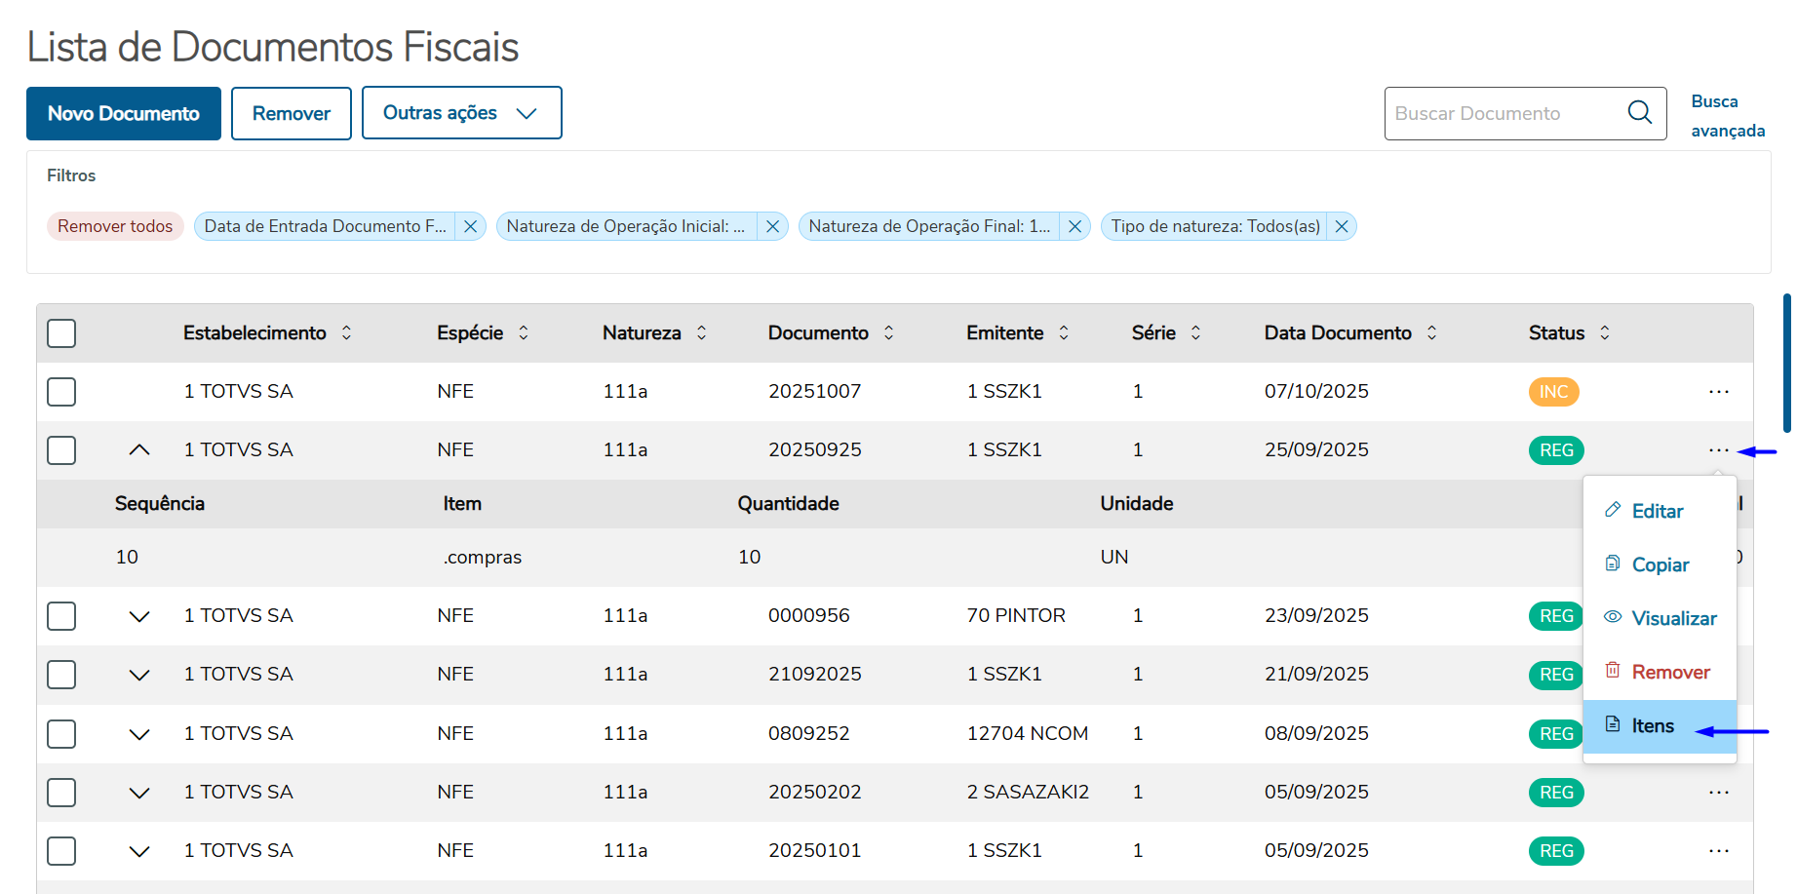The height and width of the screenshot is (894, 1797).
Task: Collapse the expanded row of document 20250925
Action: click(139, 450)
